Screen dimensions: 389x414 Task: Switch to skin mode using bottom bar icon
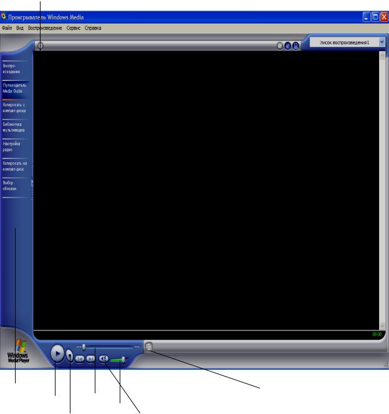point(149,346)
